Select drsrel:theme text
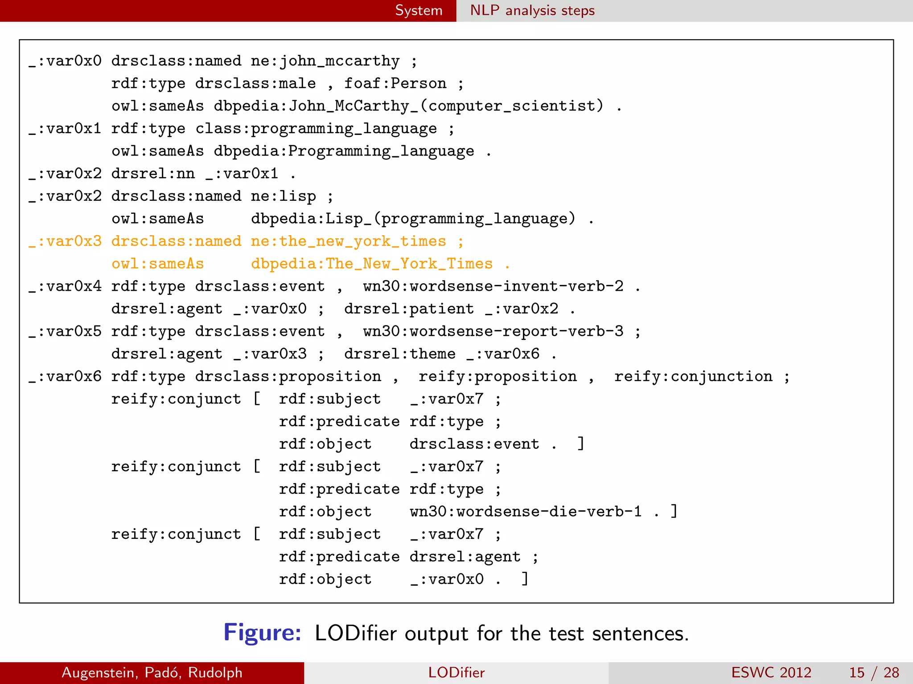Viewport: 913px width, 684px height. (400, 354)
